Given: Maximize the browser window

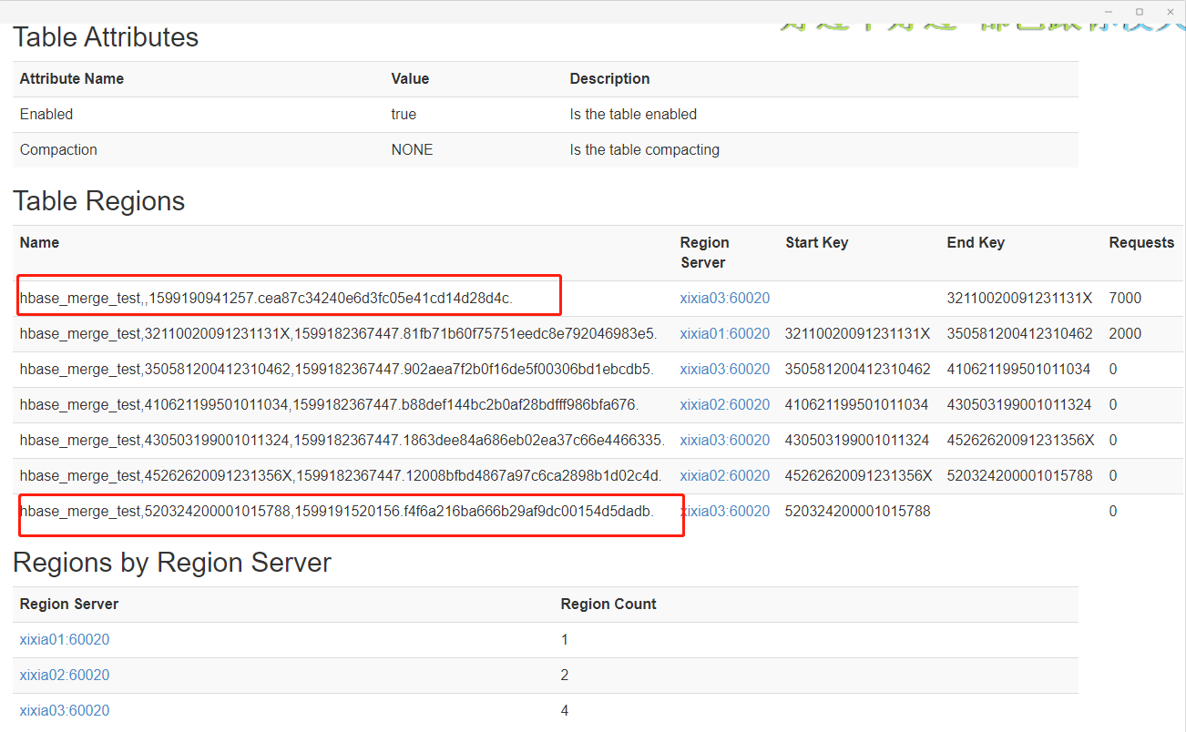Looking at the screenshot, I should tap(1139, 12).
